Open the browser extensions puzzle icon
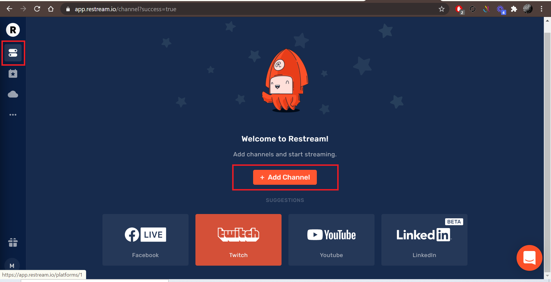This screenshot has height=282, width=551. pyautogui.click(x=514, y=9)
